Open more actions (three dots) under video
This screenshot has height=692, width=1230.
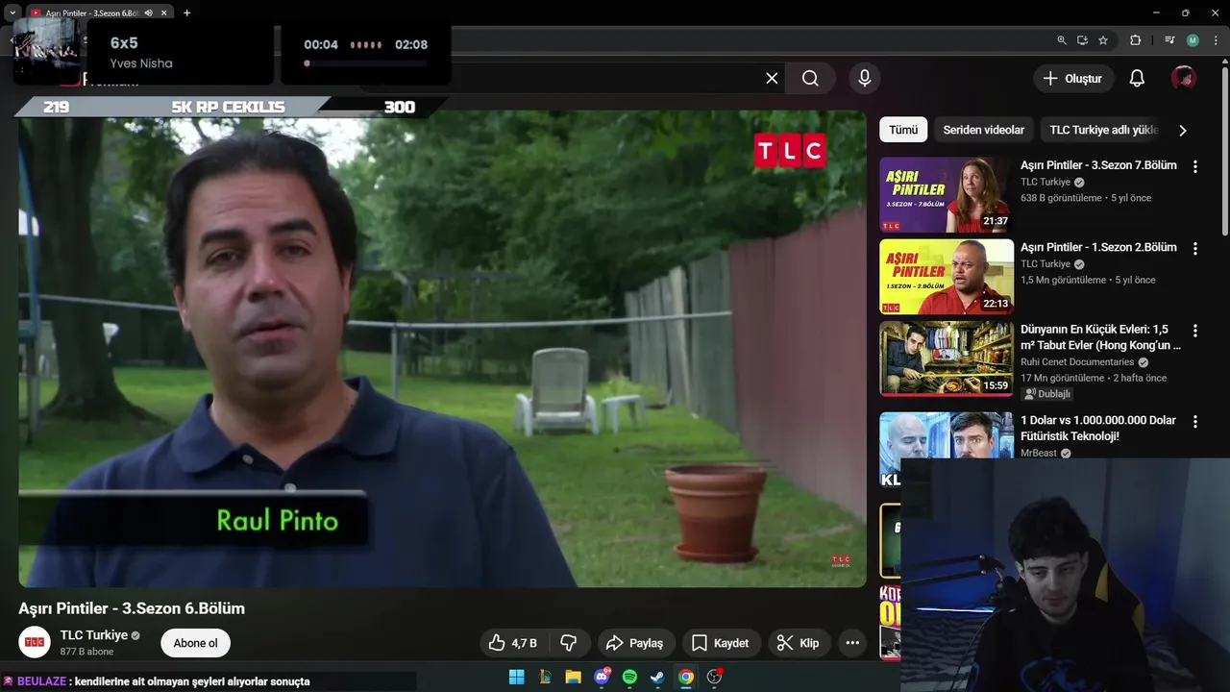852,643
